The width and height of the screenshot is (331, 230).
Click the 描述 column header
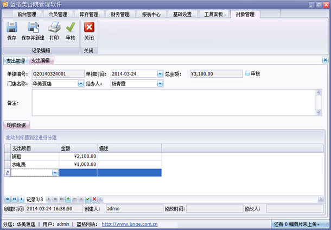click(x=129, y=148)
